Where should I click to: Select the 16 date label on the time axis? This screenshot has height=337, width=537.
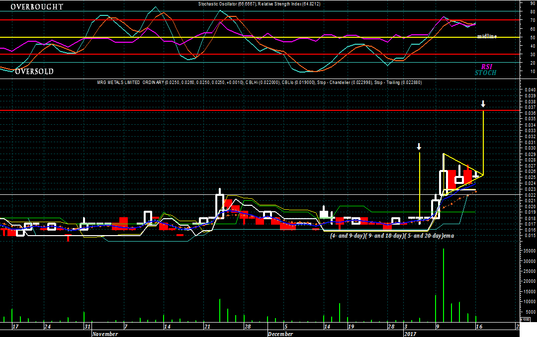pos(479,327)
